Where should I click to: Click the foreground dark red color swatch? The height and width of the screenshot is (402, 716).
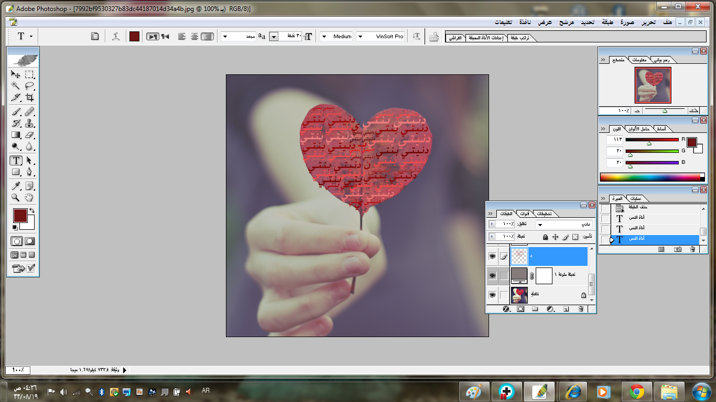point(20,215)
